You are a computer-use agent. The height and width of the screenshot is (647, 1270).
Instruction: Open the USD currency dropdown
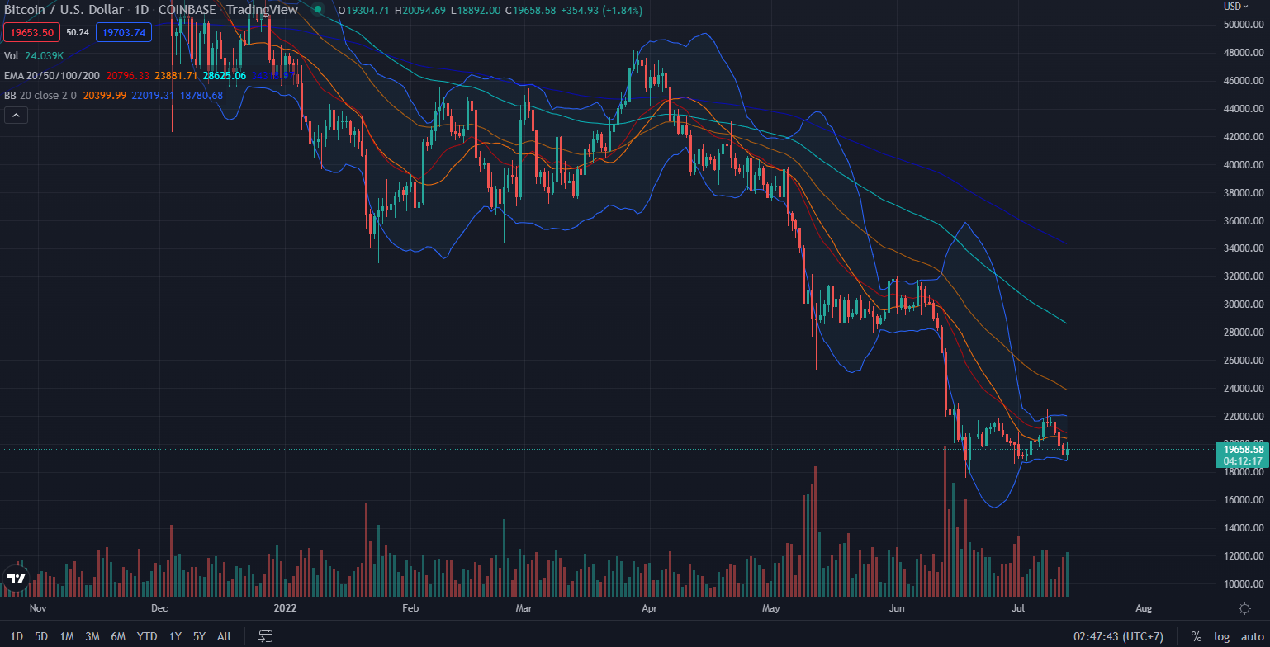1235,6
